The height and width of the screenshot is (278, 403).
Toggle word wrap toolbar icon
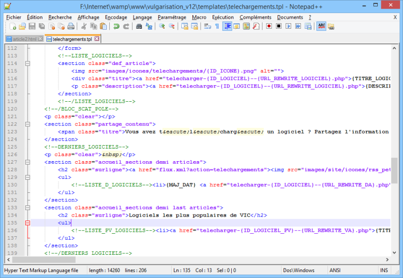[x=208, y=26]
